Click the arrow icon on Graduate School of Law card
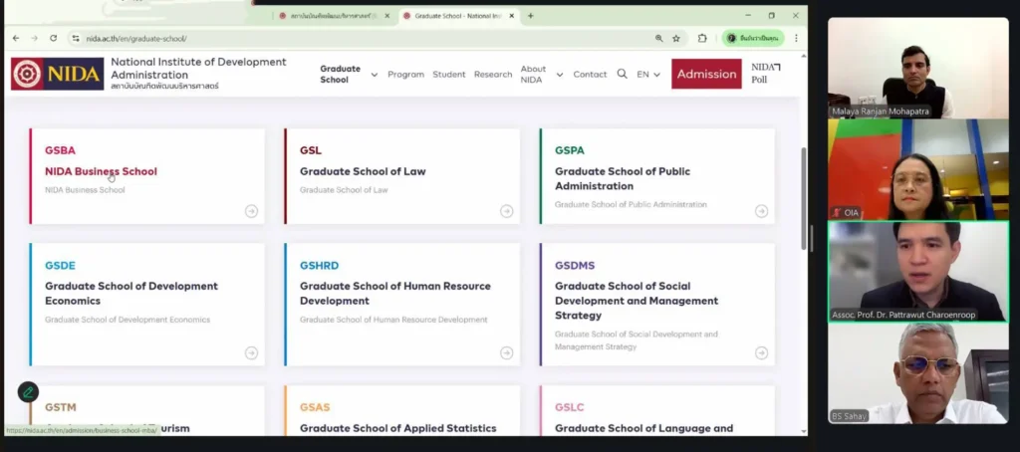The width and height of the screenshot is (1020, 452). (x=506, y=211)
